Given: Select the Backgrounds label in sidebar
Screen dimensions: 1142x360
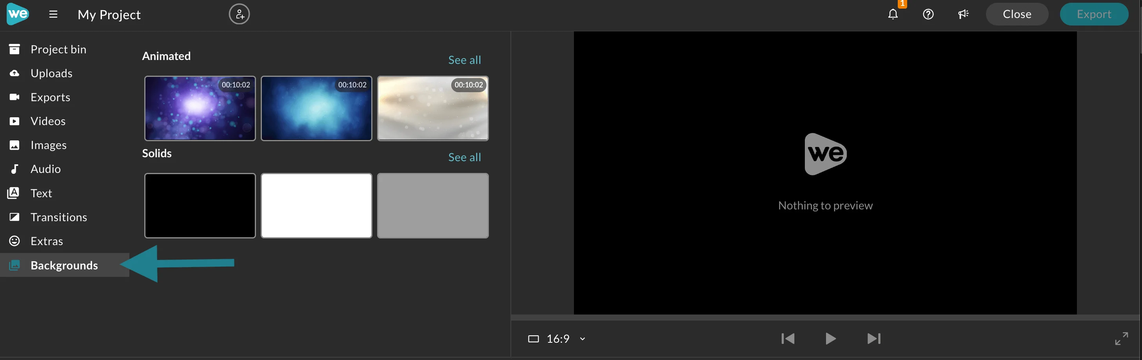Looking at the screenshot, I should [64, 265].
